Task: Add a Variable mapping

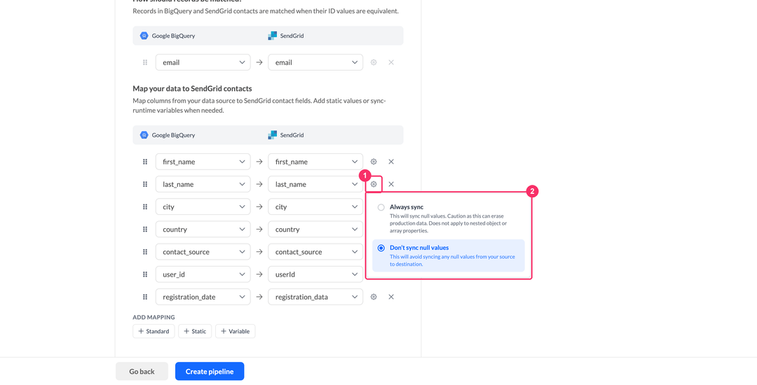Action: 235,331
